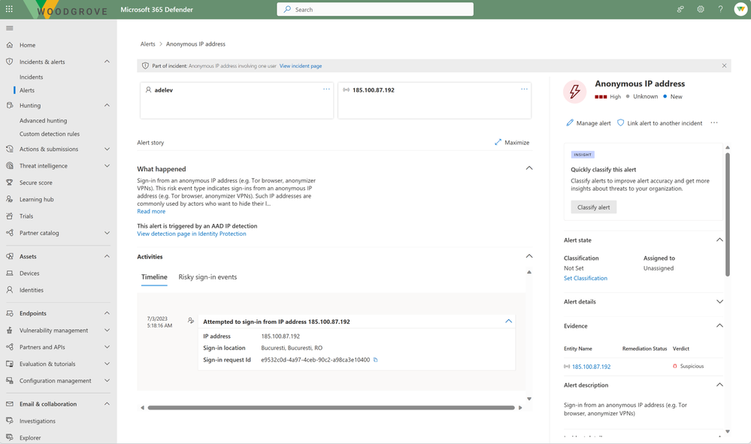Viewport: 751px width, 444px height.
Task: Click the Manage alert pencil icon
Action: [570, 123]
